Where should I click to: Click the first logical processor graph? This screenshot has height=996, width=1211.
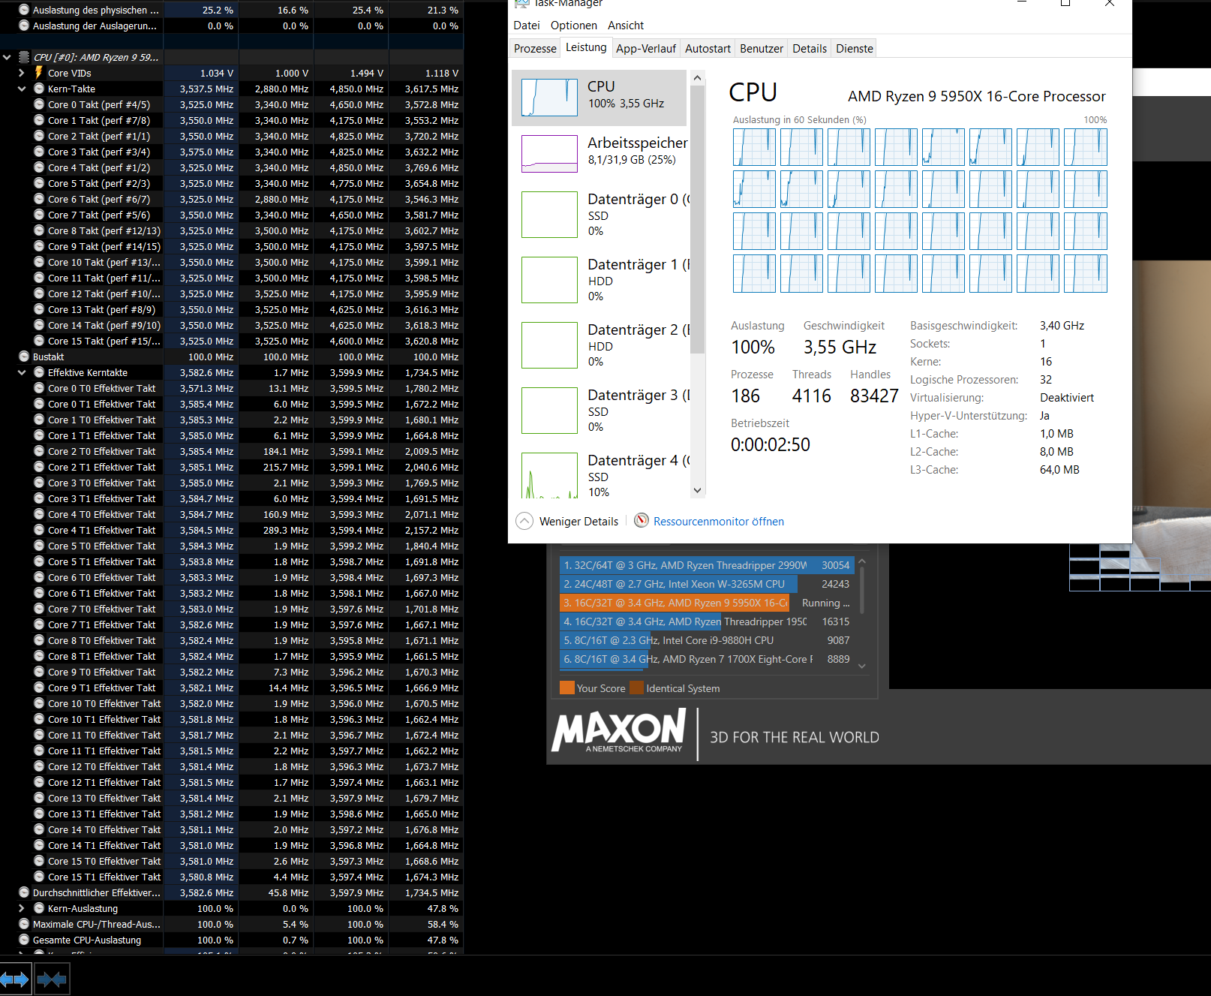tap(754, 147)
